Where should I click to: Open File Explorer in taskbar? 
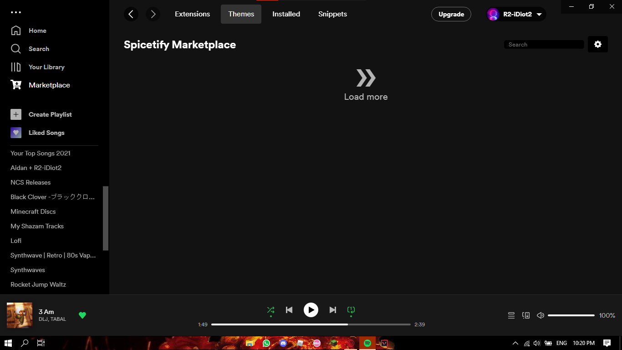click(250, 343)
